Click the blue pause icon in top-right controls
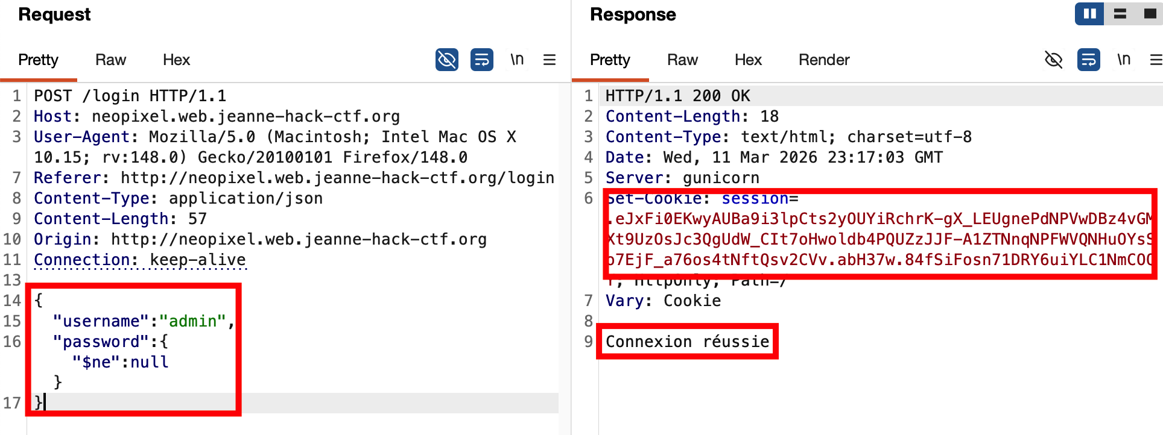Image resolution: width=1163 pixels, height=435 pixels. point(1089,13)
